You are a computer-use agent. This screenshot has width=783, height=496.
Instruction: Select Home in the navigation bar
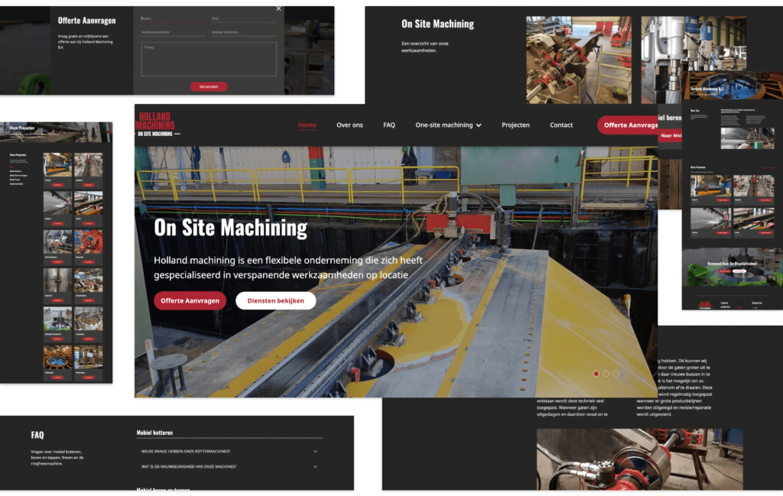point(307,125)
